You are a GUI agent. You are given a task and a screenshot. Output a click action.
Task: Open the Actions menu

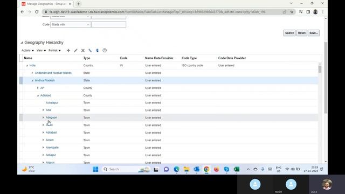coord(27,50)
